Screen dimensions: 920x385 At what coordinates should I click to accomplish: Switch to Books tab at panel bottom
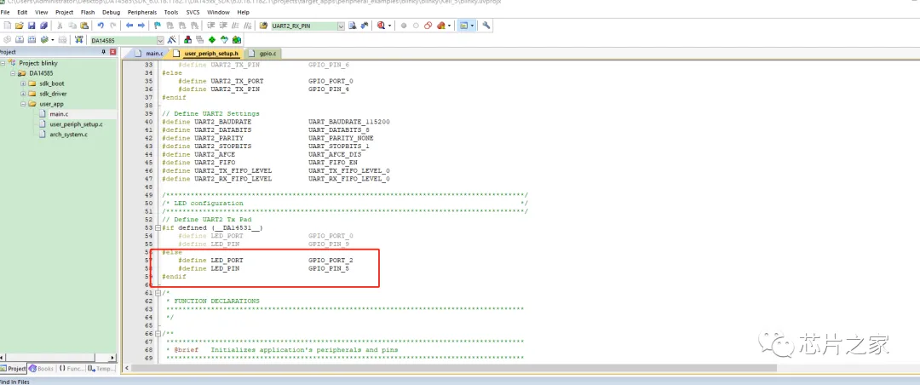pos(42,369)
